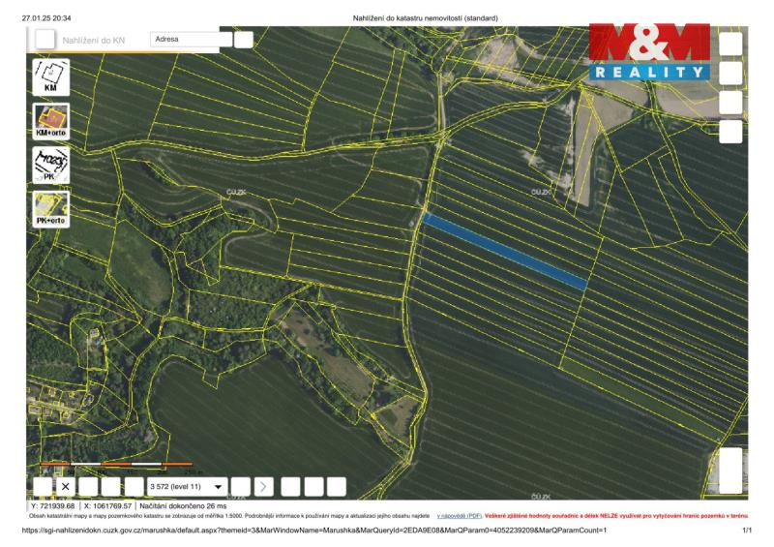Open the 3 572 (level 11) scale dropdown
The height and width of the screenshot is (547, 774).
pos(186,486)
